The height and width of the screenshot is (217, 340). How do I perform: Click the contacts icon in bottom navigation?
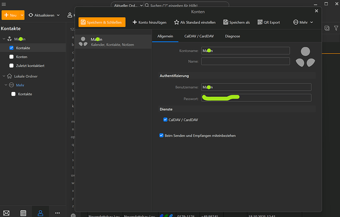pos(40,213)
